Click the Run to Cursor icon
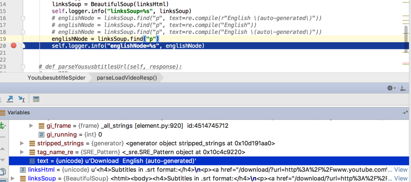This screenshot has height=182, width=411. coord(21,99)
